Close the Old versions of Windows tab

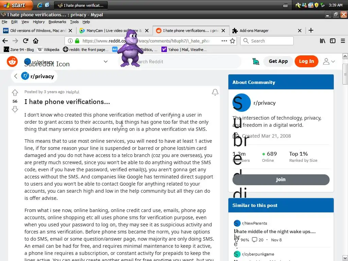point(70,31)
